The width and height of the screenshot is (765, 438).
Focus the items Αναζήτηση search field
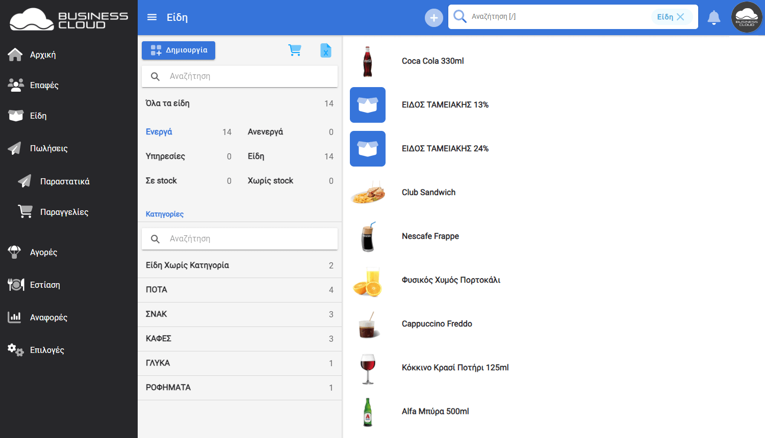240,76
